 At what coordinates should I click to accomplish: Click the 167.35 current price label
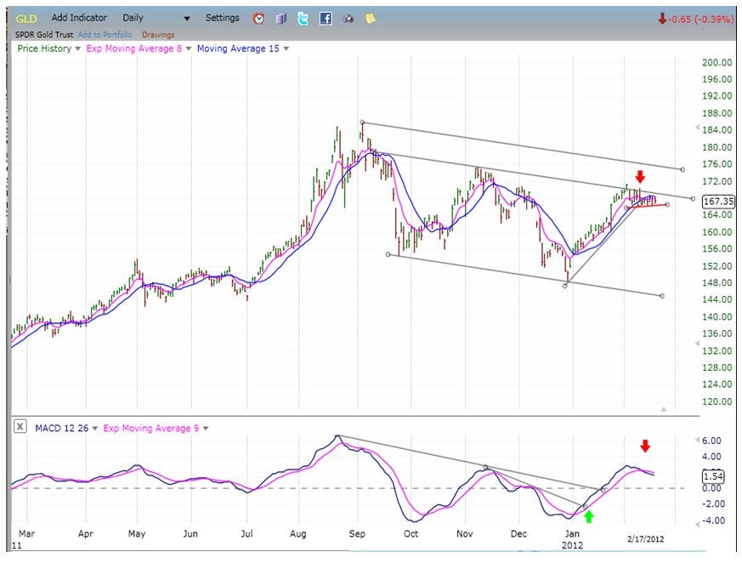pos(718,202)
